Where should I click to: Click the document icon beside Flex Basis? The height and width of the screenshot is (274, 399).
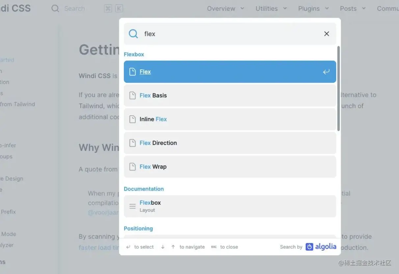pos(132,95)
